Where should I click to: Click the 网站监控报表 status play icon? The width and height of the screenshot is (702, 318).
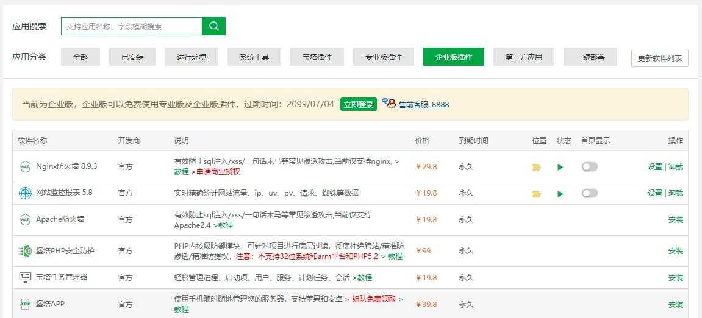(560, 194)
